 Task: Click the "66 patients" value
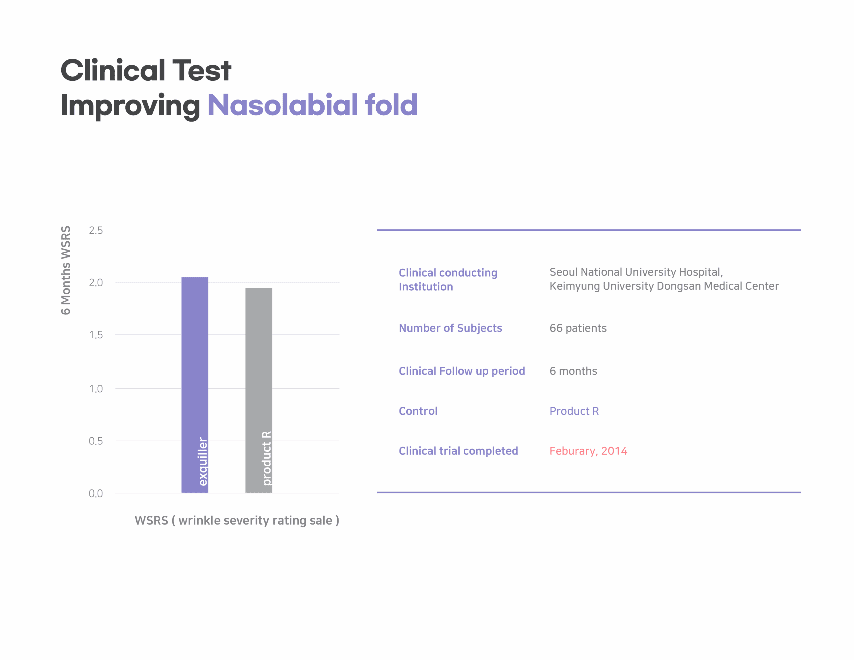click(578, 328)
